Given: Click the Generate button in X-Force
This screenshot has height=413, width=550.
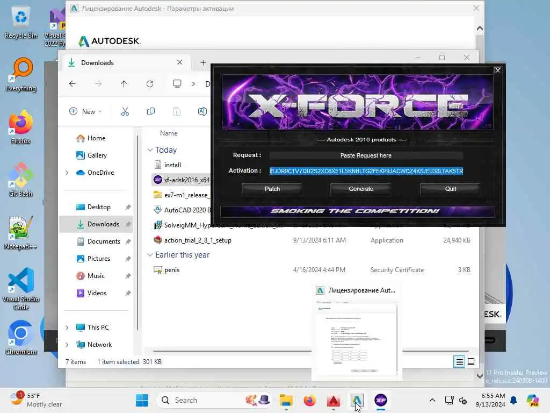Looking at the screenshot, I should point(361,189).
